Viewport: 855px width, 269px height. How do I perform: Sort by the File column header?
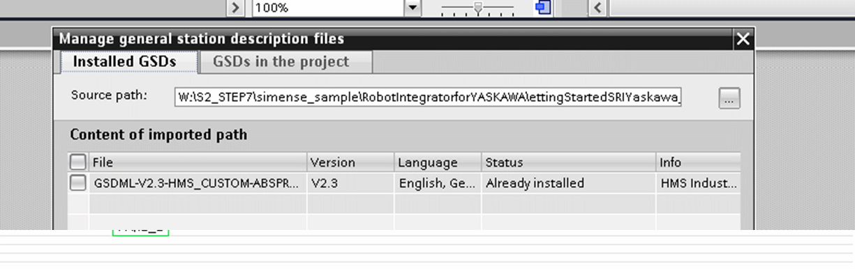click(198, 162)
